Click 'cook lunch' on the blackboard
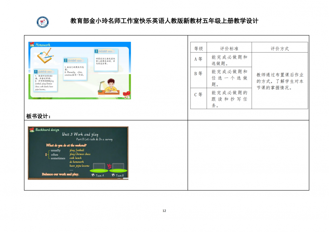 coord(76,158)
